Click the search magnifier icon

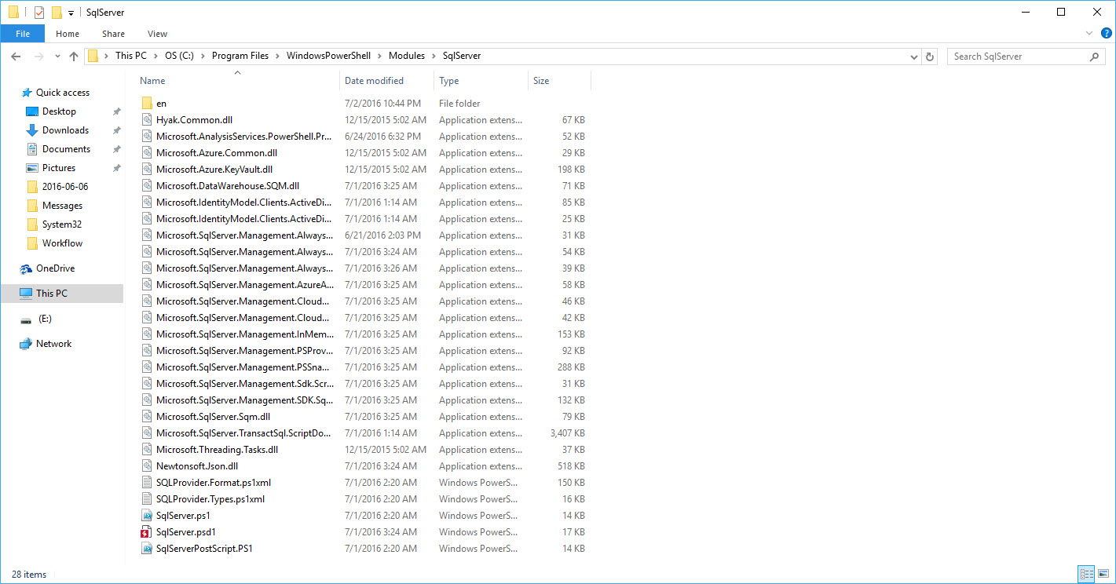pos(1094,57)
